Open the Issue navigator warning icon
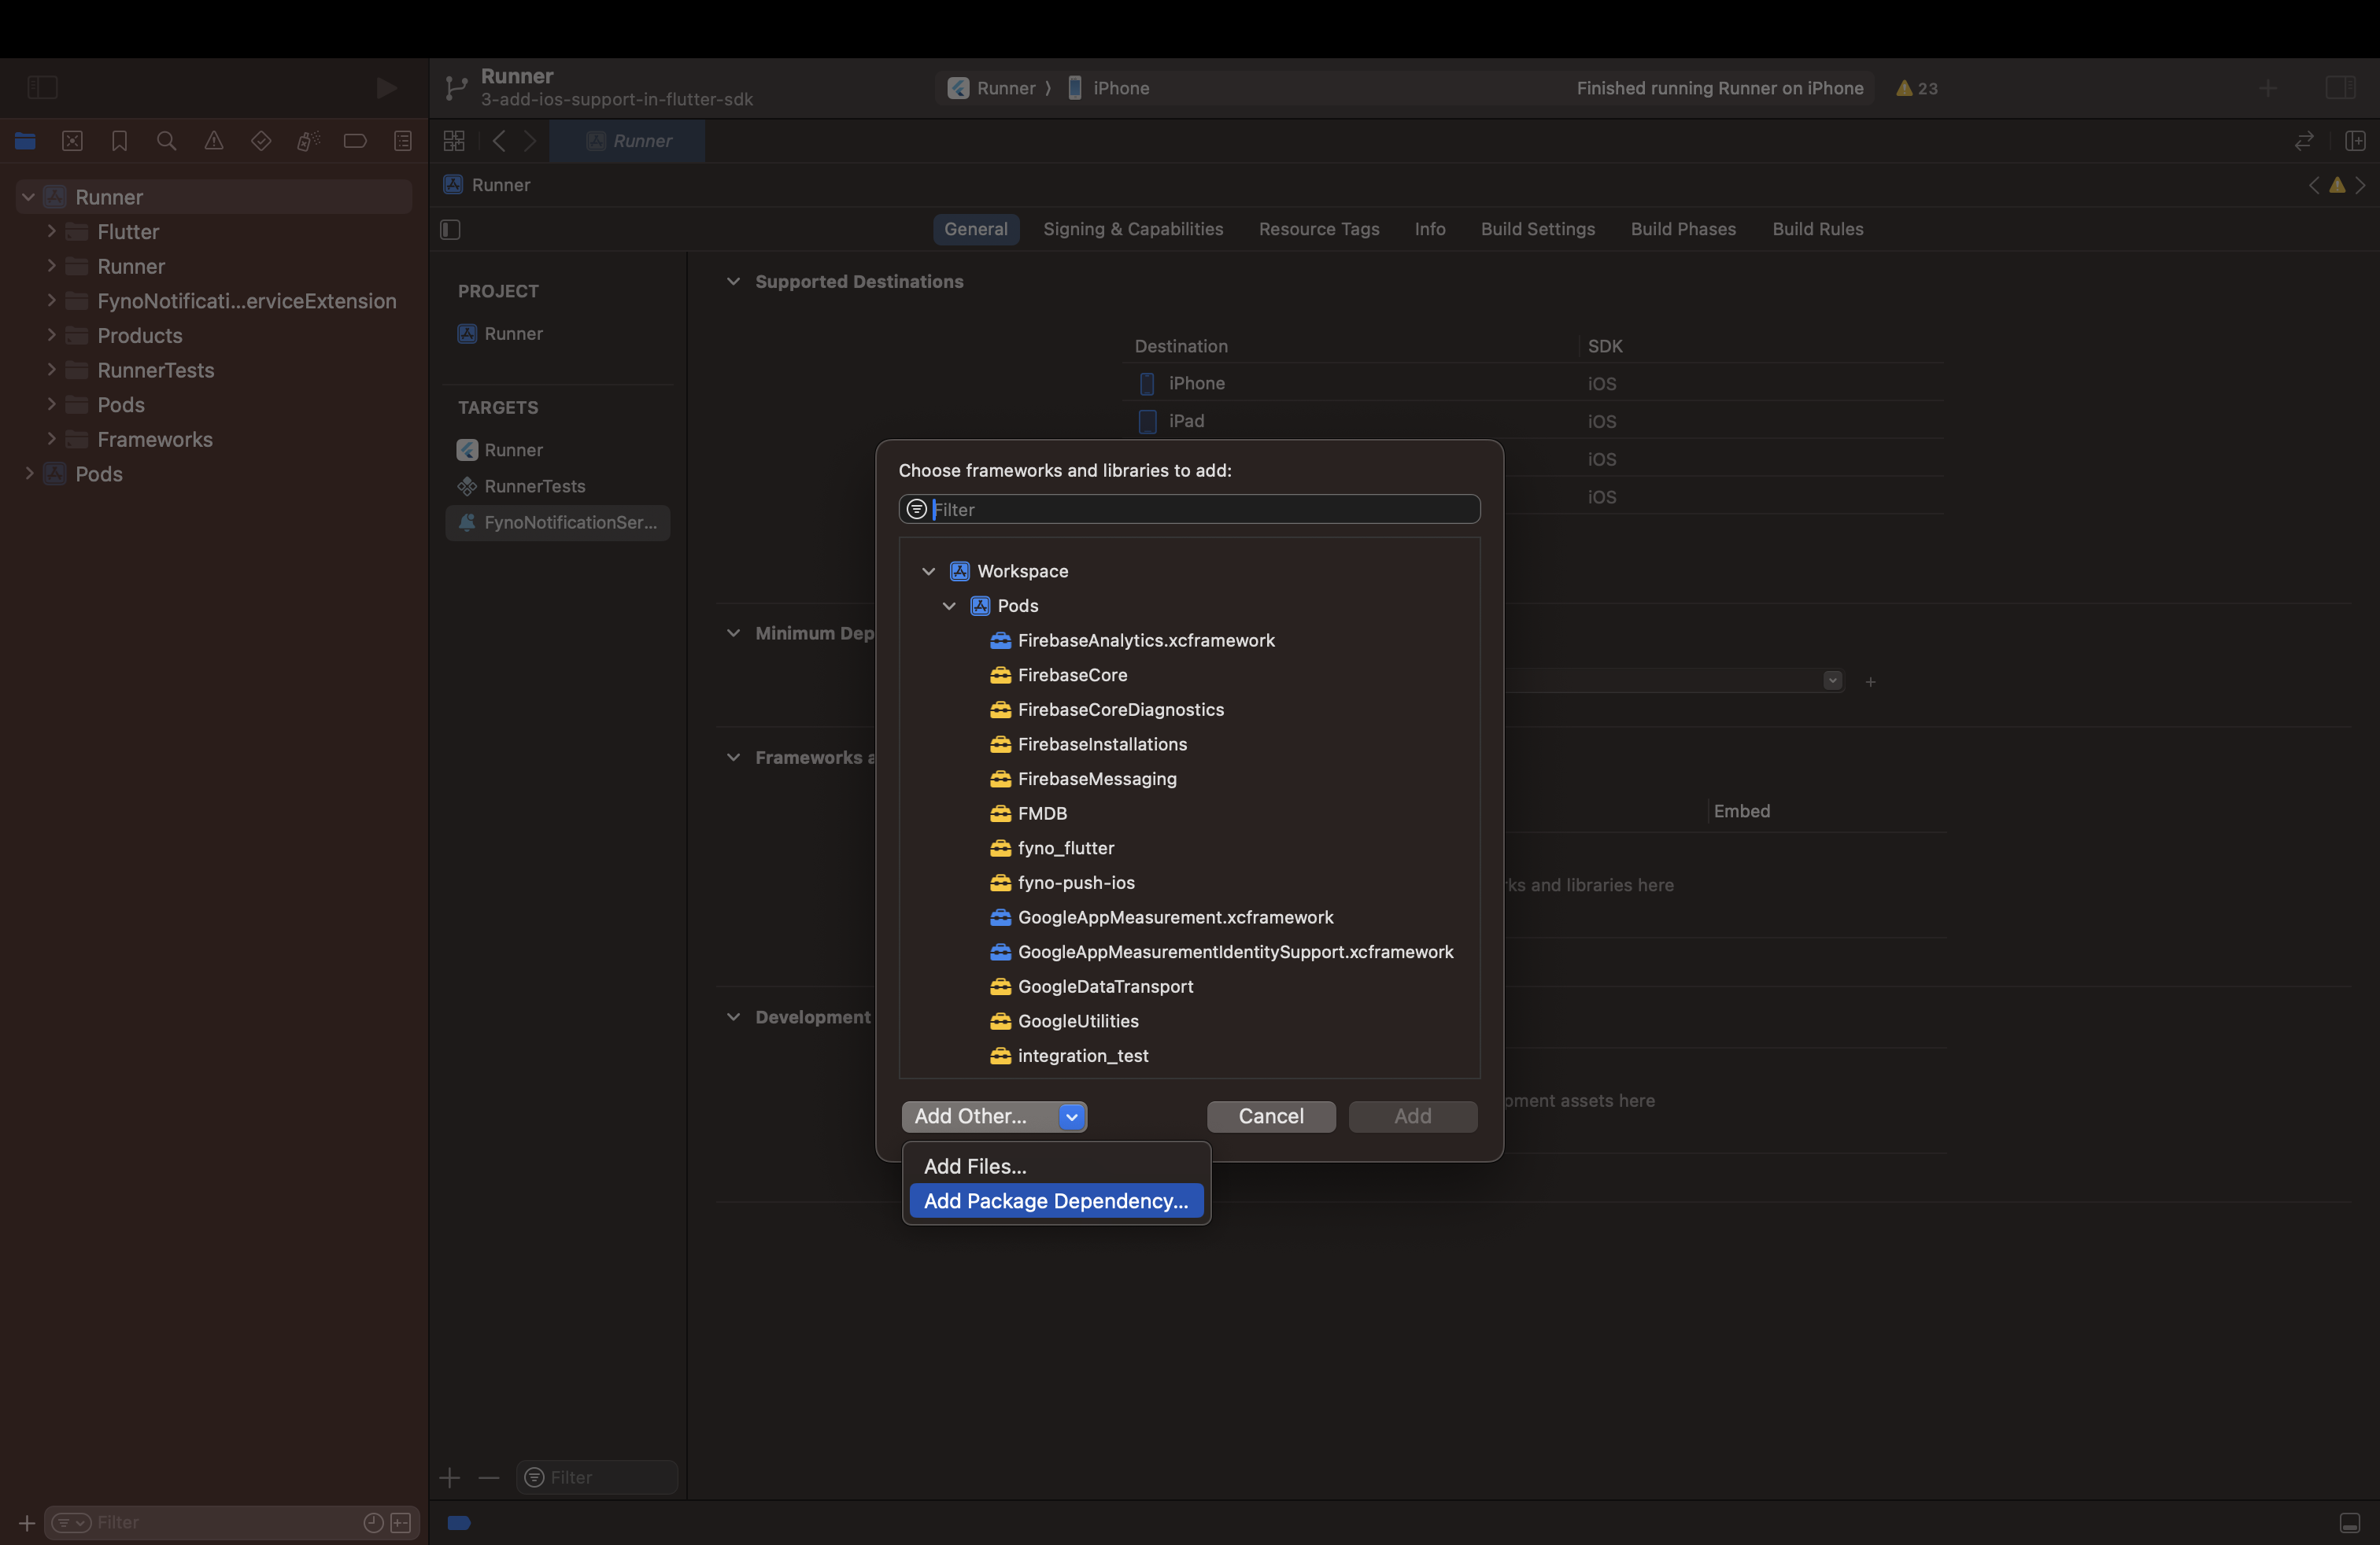 214,141
